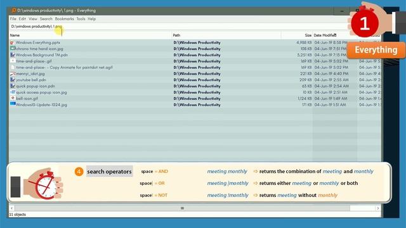Select the file 'Windows10-Update-1024.jpg'
This screenshot has height=228, width=406.
click(41, 104)
